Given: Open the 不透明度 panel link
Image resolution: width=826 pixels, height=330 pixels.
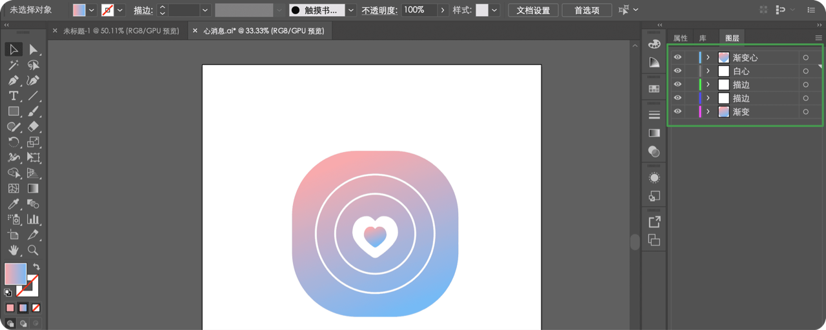Looking at the screenshot, I should click(379, 10).
